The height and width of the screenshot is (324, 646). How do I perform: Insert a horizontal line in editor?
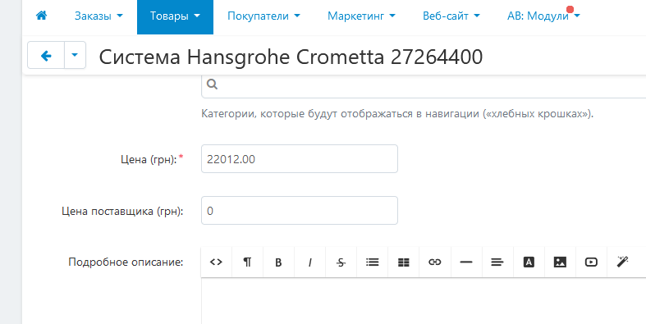point(466,262)
